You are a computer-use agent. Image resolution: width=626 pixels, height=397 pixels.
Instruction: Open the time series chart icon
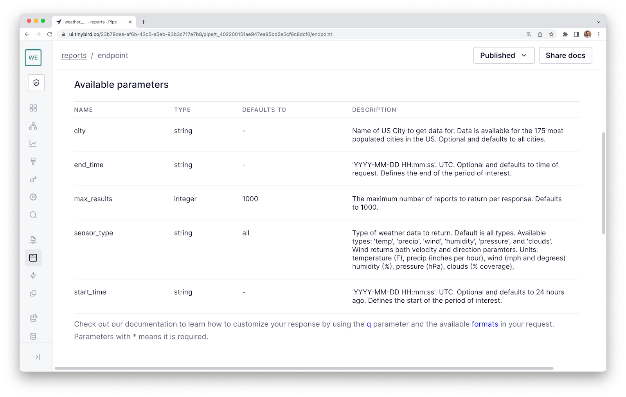pyautogui.click(x=33, y=144)
